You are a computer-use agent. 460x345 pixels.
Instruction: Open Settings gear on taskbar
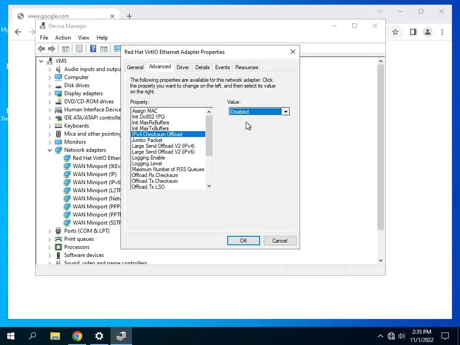tap(99, 336)
